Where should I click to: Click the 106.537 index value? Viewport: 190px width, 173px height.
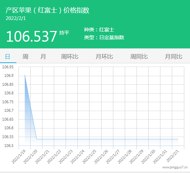pyautogui.click(x=31, y=36)
